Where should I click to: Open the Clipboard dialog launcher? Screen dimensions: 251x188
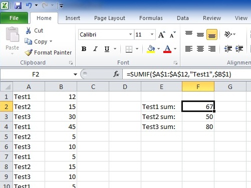[71, 63]
